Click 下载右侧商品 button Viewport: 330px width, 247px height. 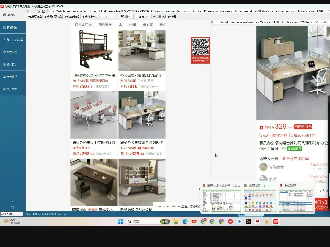pos(72,17)
